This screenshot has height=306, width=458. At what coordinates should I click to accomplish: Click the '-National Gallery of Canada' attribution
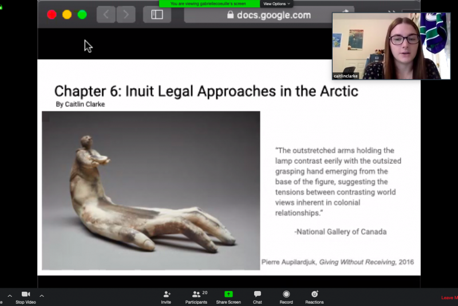[x=341, y=232]
